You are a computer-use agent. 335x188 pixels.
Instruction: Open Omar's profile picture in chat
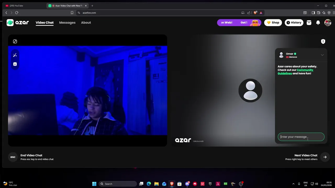tap(281, 55)
